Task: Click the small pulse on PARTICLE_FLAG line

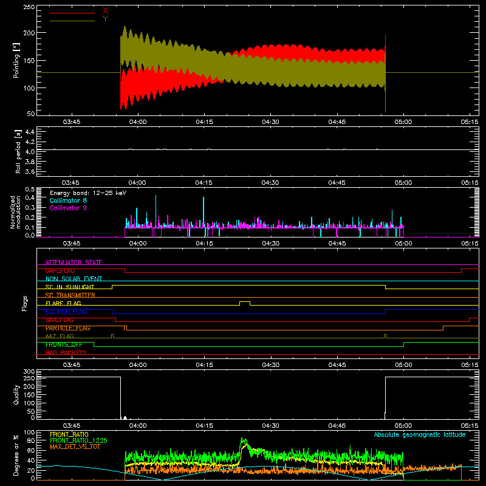Action: 126,327
